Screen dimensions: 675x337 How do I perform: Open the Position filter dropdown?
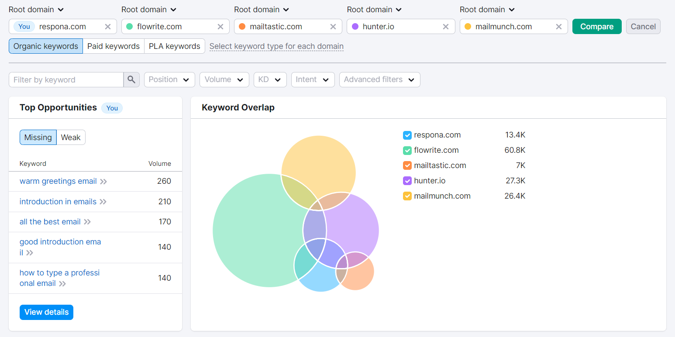[169, 79]
